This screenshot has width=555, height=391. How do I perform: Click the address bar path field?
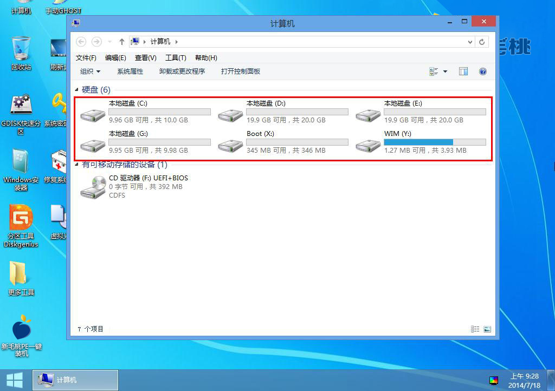[302, 42]
